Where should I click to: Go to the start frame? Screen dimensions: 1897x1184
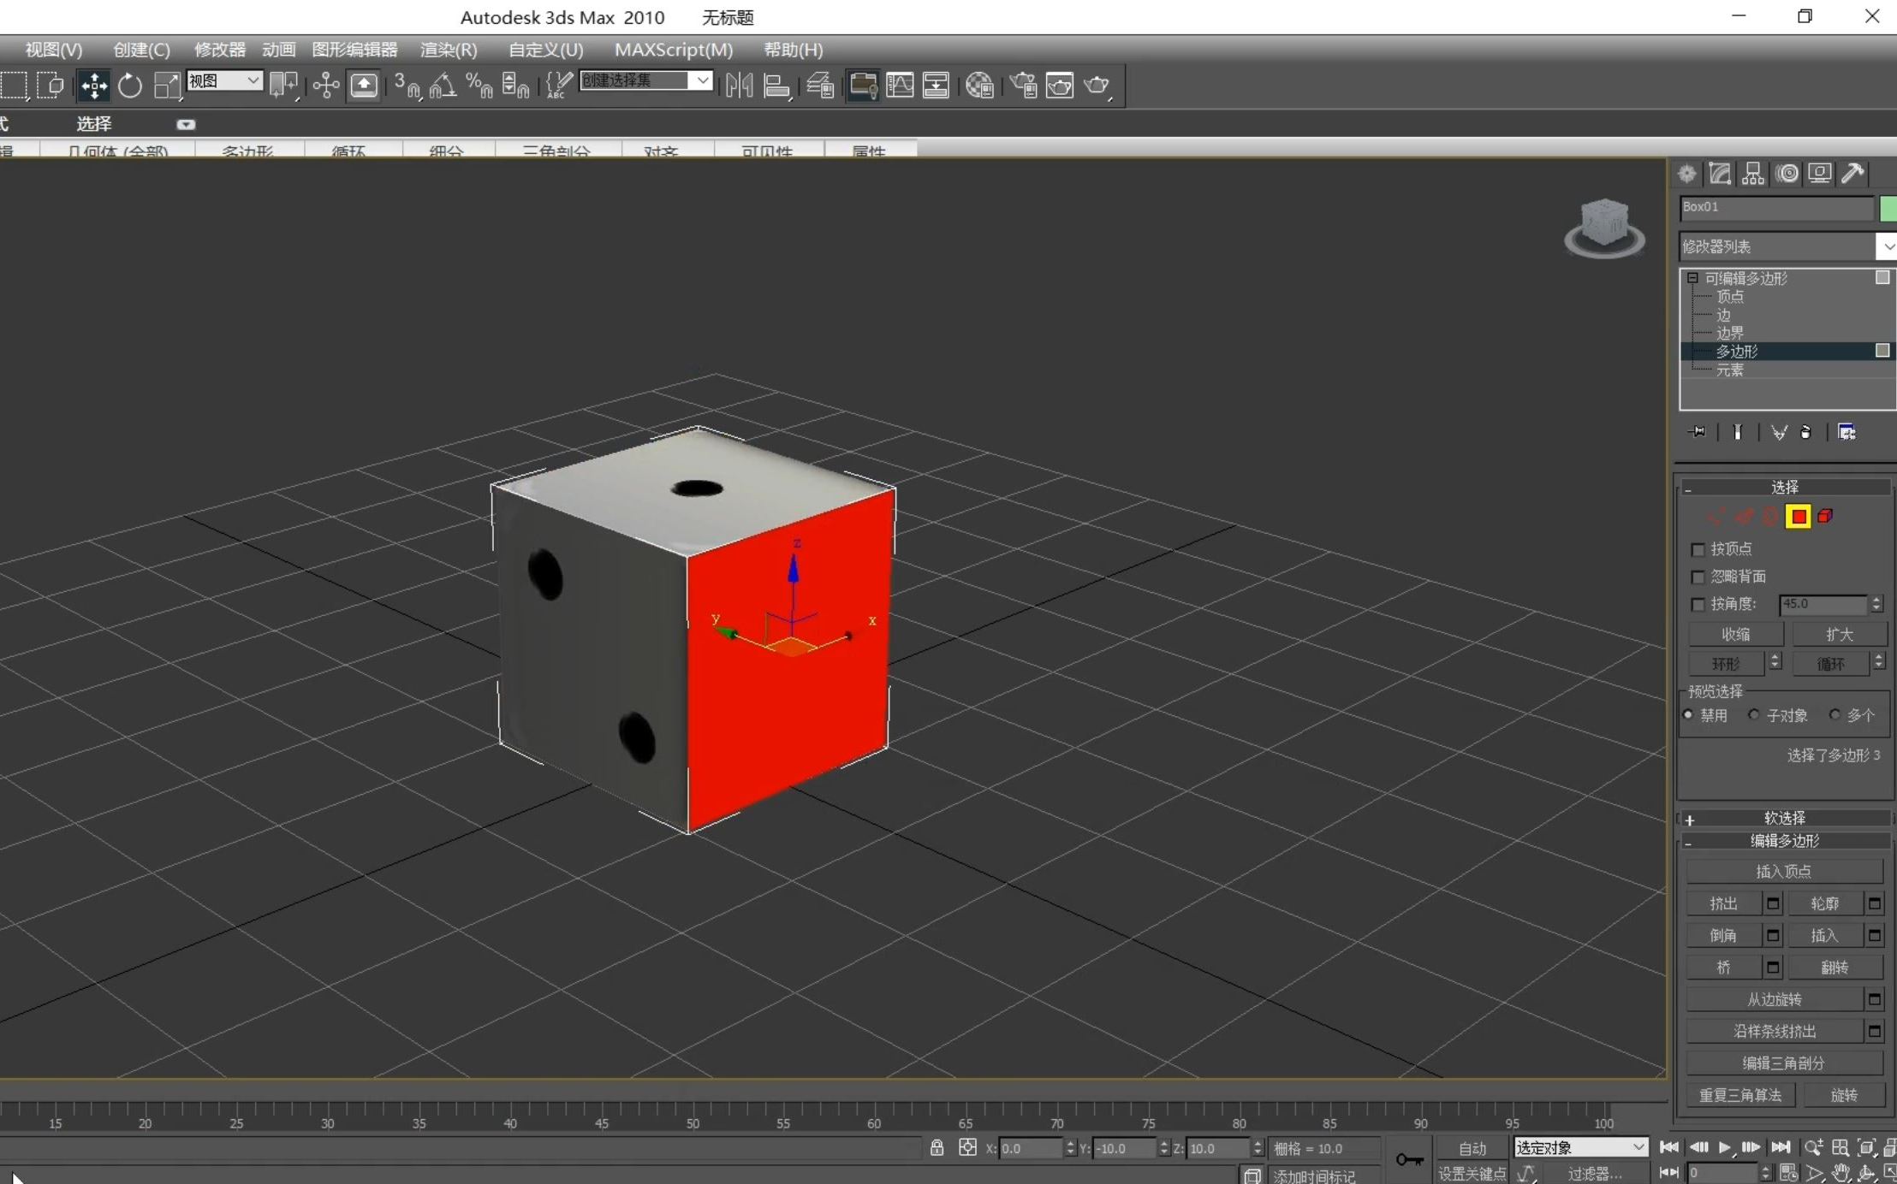coord(1669,1147)
